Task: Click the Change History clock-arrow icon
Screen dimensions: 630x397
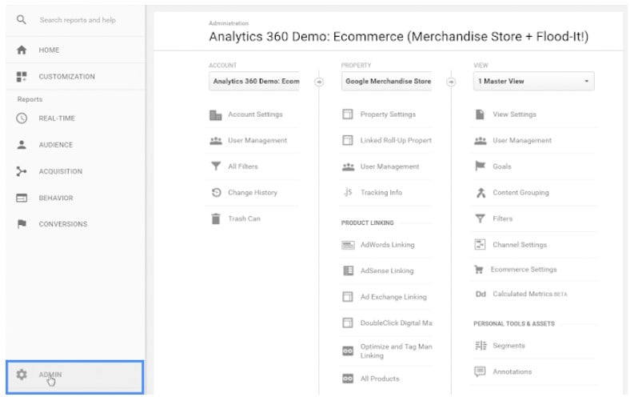Action: click(x=216, y=193)
